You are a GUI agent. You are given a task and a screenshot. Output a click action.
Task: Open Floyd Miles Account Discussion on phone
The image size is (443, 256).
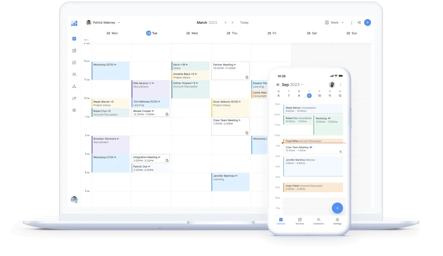[x=313, y=141]
